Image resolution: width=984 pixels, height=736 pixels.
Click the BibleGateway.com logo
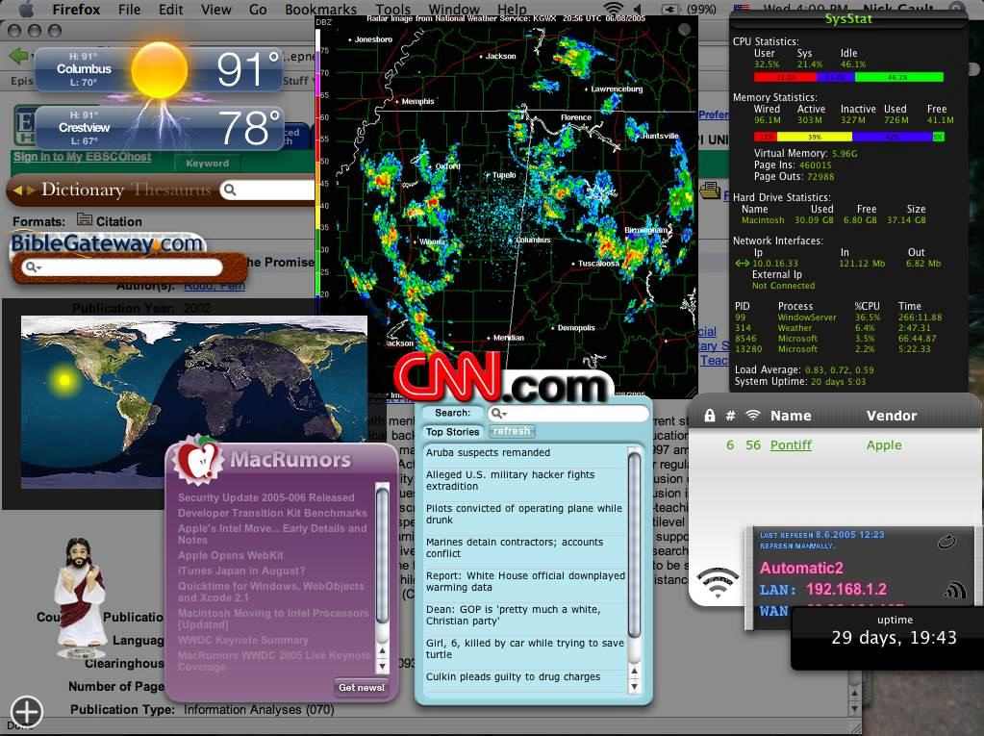107,242
